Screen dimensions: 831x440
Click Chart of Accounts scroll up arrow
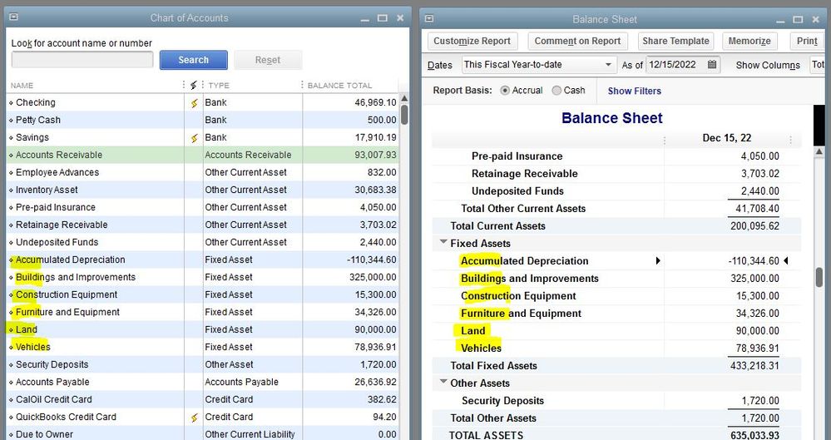pos(404,98)
